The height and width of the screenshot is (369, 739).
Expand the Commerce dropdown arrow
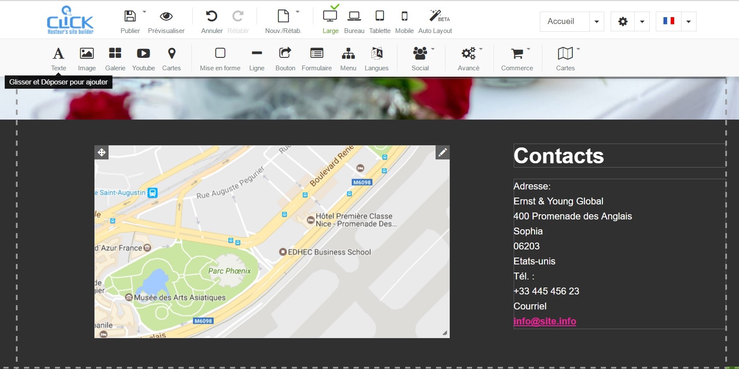(x=528, y=49)
